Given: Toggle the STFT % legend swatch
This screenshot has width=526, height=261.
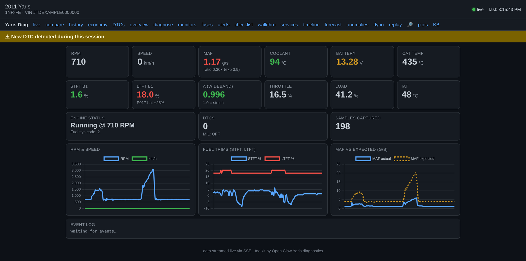Looking at the screenshot, I should pyautogui.click(x=239, y=159).
